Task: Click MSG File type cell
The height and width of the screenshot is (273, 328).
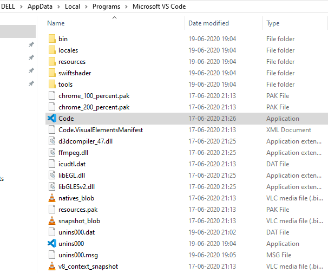Action: (x=279, y=255)
